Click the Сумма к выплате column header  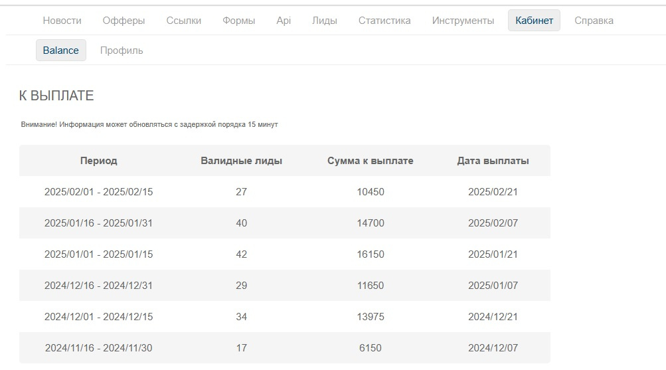coord(371,161)
